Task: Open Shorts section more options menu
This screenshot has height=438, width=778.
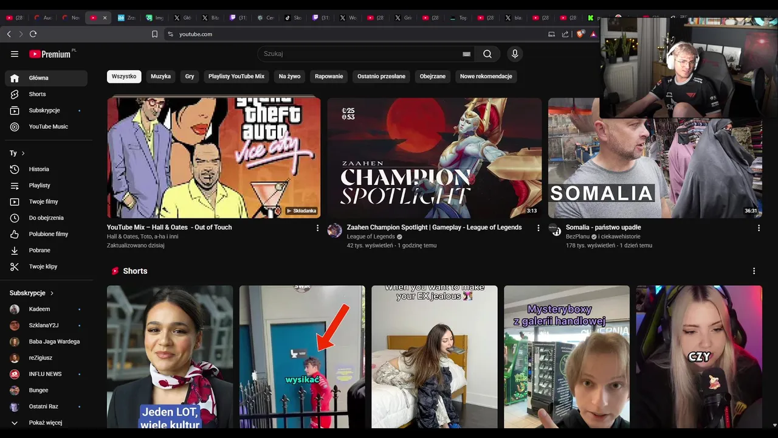Action: tap(754, 271)
